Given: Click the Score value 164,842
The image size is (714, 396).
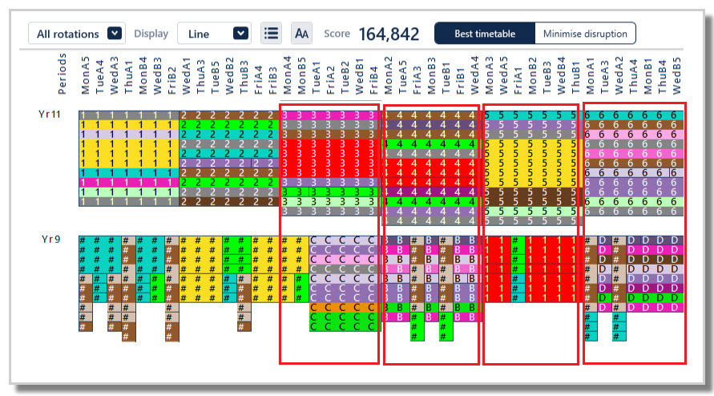Looking at the screenshot, I should [x=389, y=34].
